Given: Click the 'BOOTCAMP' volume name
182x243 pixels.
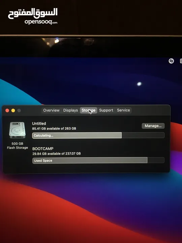Looking at the screenshot, I should (43, 148).
